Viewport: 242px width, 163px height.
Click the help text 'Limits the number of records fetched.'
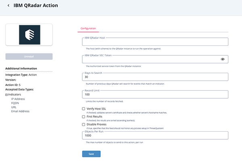point(104,102)
